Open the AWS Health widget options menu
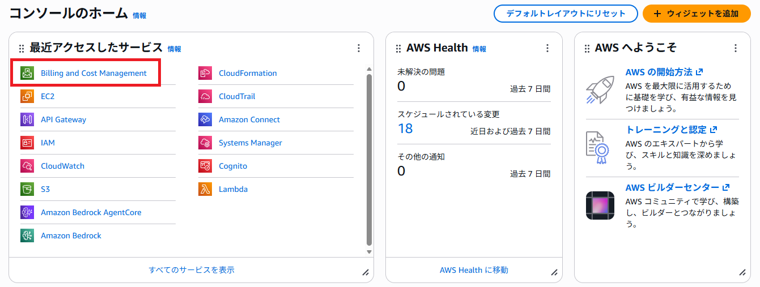This screenshot has width=760, height=287. (547, 48)
